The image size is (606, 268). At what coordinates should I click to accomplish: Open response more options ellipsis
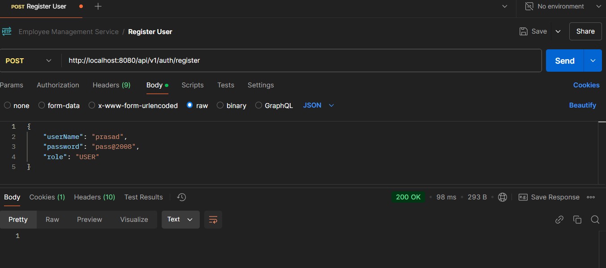click(591, 197)
